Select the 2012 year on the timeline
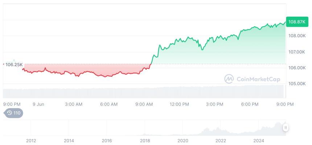 click(31, 141)
